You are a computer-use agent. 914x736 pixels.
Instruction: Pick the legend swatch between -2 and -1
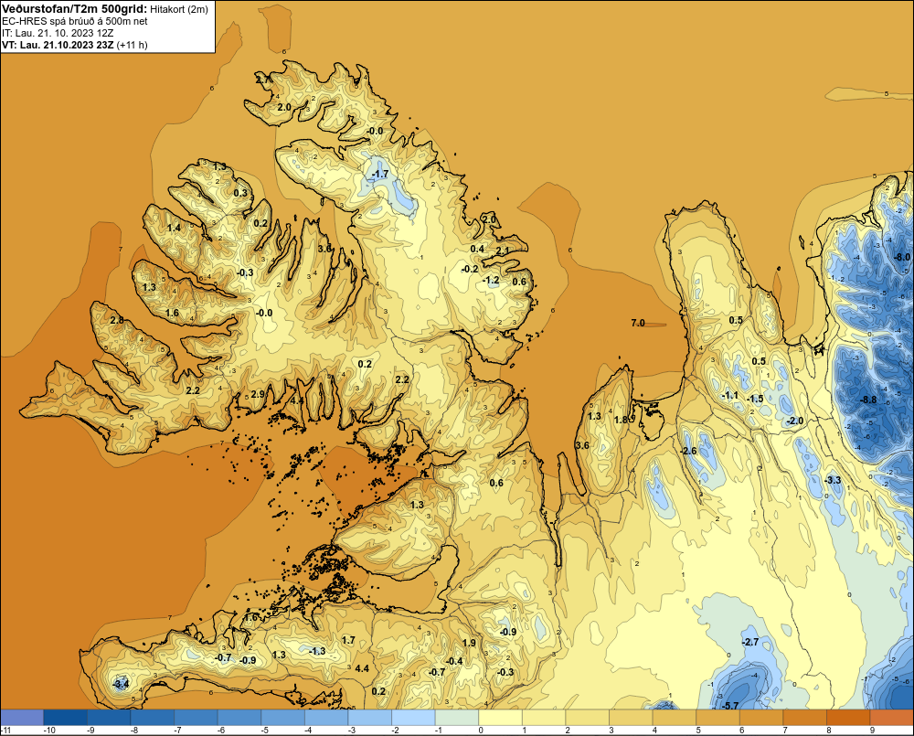[413, 718]
